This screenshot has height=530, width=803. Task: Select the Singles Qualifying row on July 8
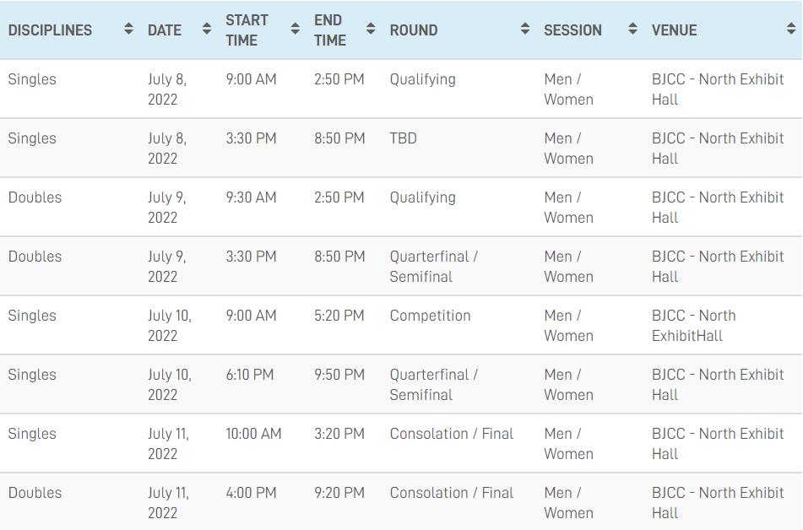(x=402, y=89)
